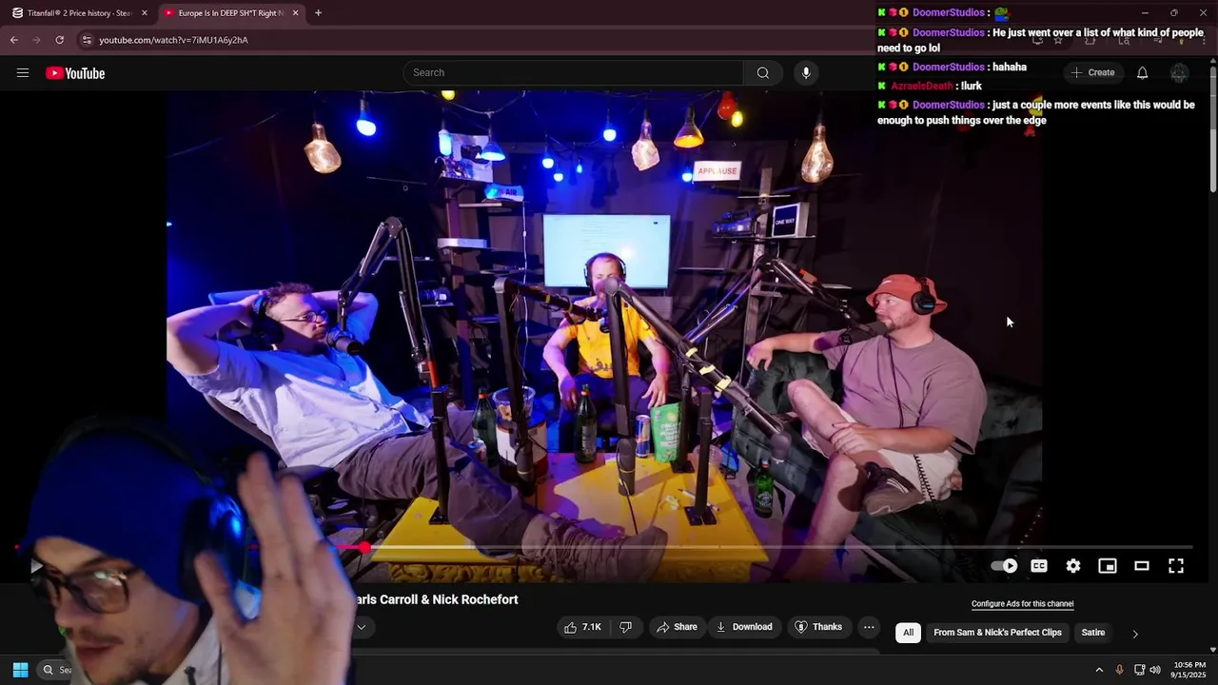
Task: Go back in browser history
Action: (14, 40)
